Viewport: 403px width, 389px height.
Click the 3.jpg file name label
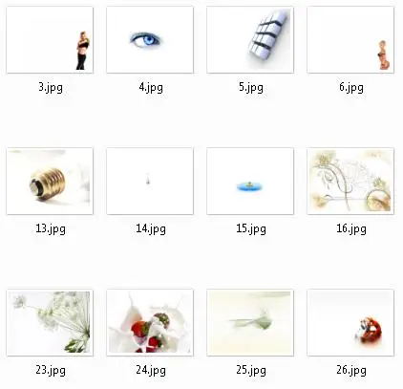51,87
